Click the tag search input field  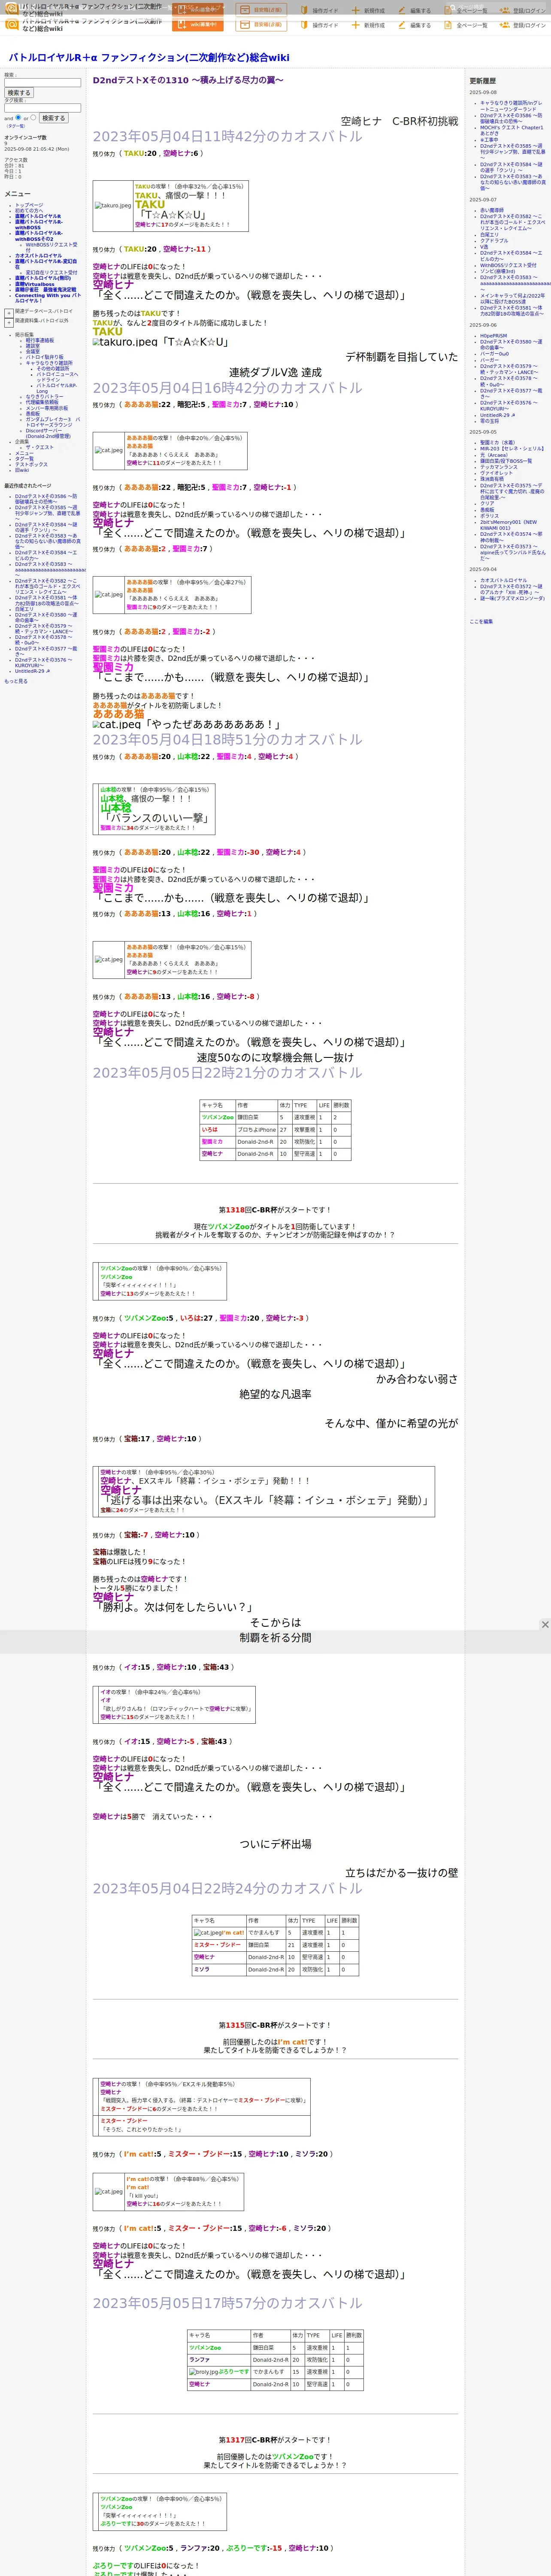[x=43, y=108]
